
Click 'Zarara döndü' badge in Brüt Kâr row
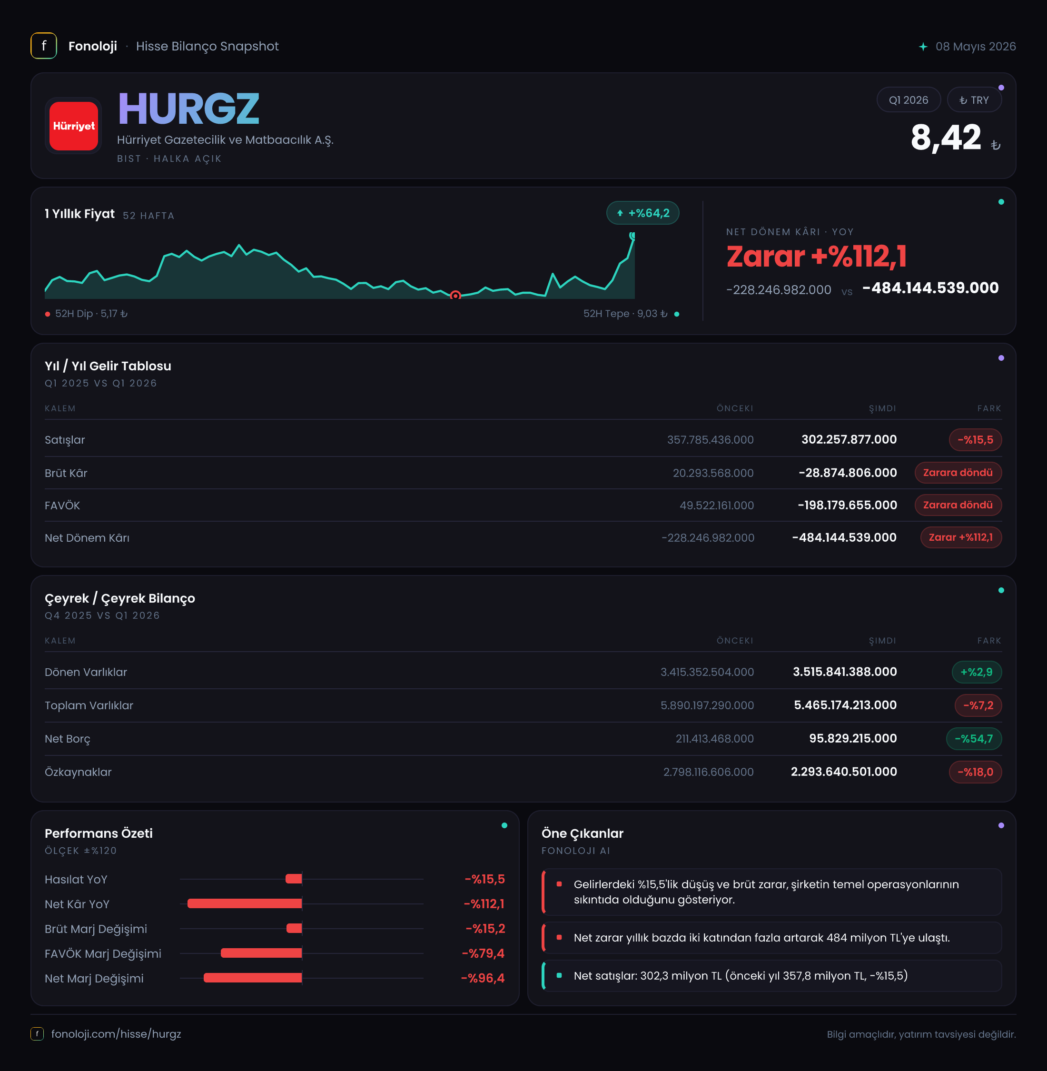click(958, 473)
